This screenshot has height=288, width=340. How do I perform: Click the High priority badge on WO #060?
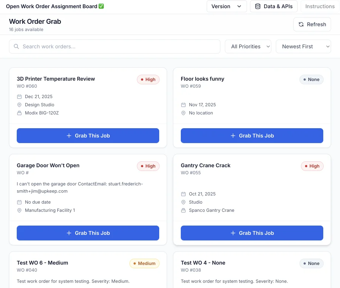pyautogui.click(x=148, y=80)
